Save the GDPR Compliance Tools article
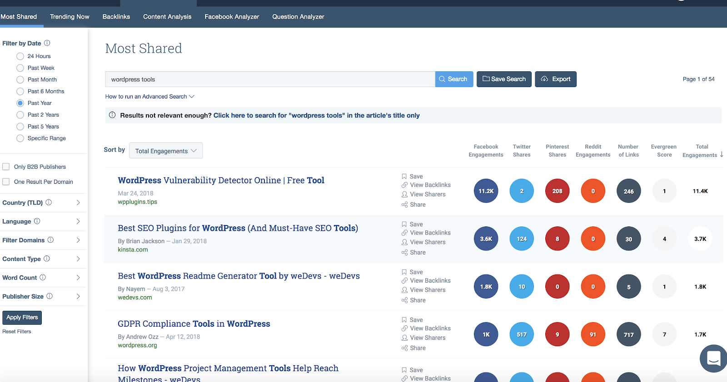Viewport: 727px width, 382px height. tap(412, 320)
